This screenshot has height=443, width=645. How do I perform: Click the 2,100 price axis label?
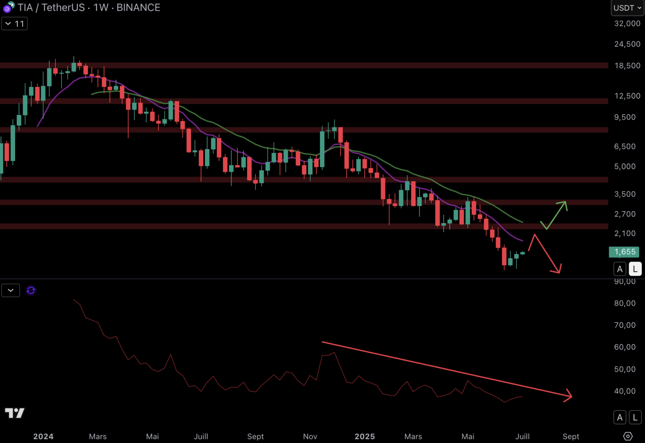(x=625, y=233)
